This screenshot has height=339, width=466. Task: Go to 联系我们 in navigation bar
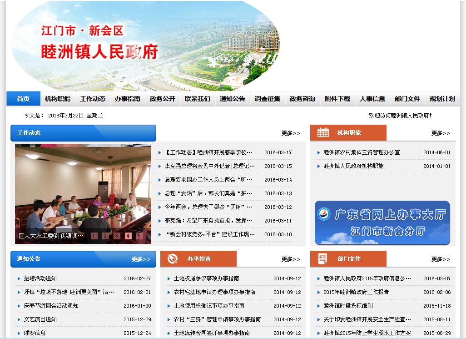197,99
